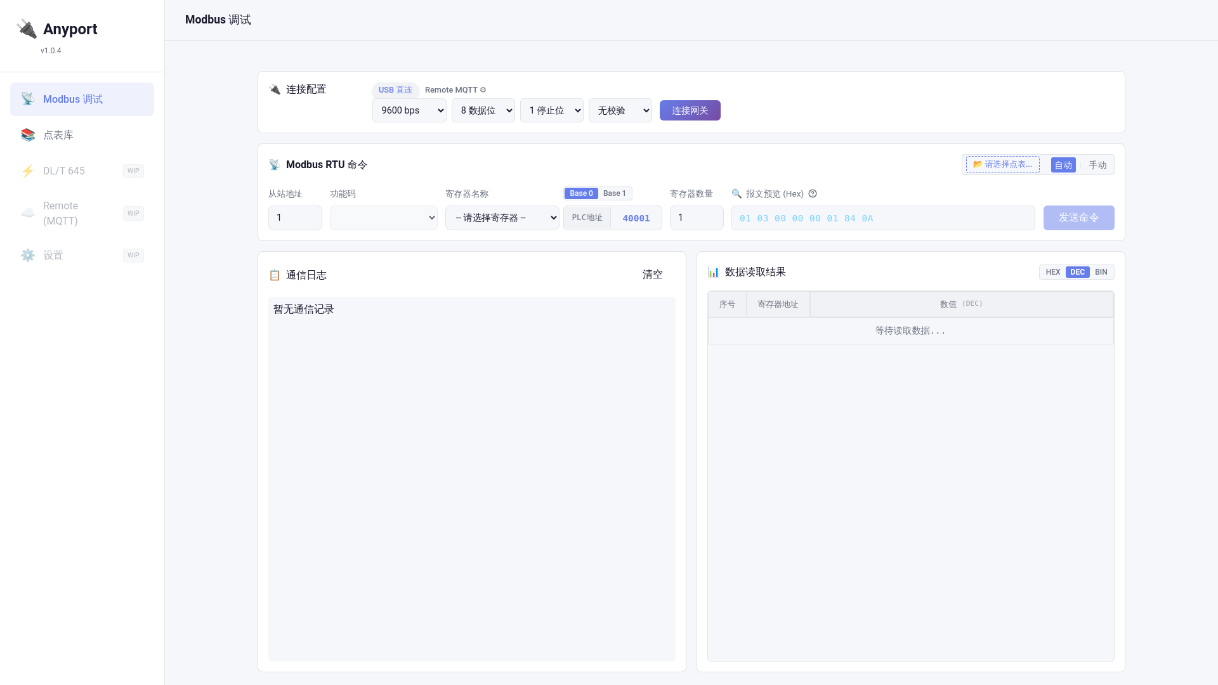Screen dimensions: 1218x685
Task: Click the Modbus satellite icon in sidebar
Action: click(28, 99)
